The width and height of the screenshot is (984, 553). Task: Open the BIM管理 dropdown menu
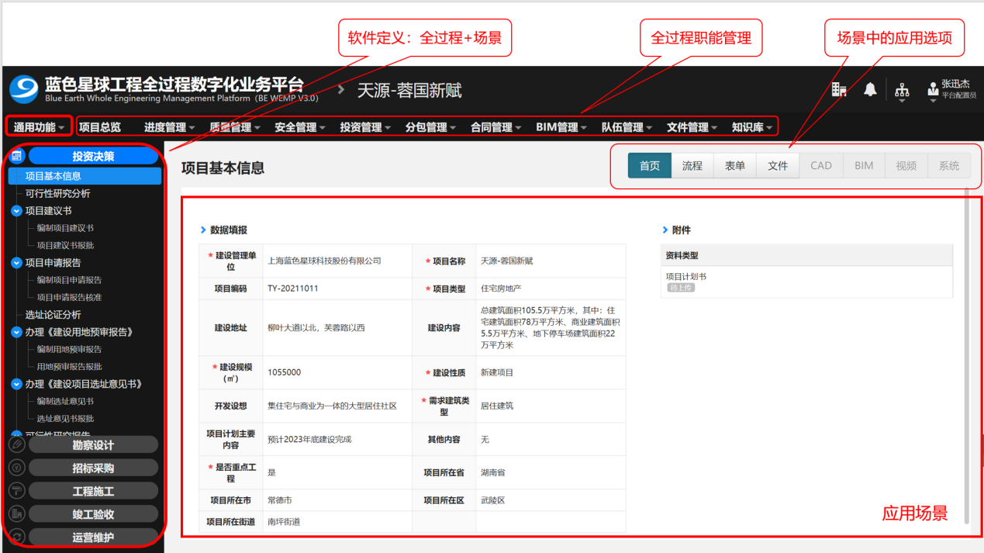pyautogui.click(x=561, y=127)
